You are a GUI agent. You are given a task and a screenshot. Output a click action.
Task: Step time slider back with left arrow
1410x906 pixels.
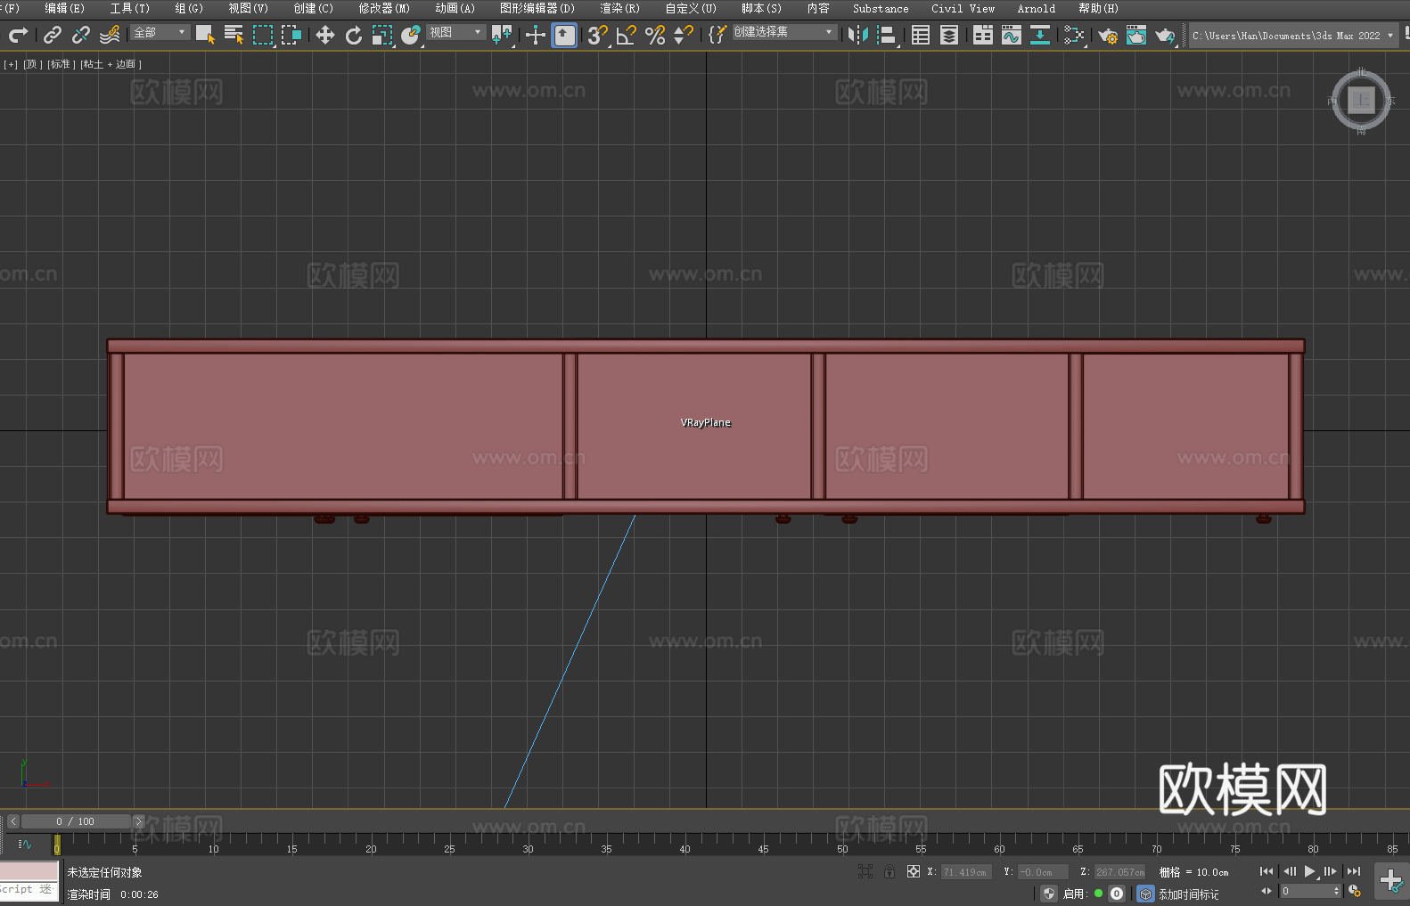pos(13,821)
